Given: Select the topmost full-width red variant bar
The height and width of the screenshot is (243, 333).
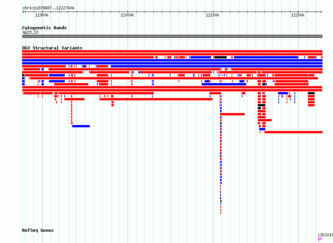Looking at the screenshot, I should click(x=172, y=51).
